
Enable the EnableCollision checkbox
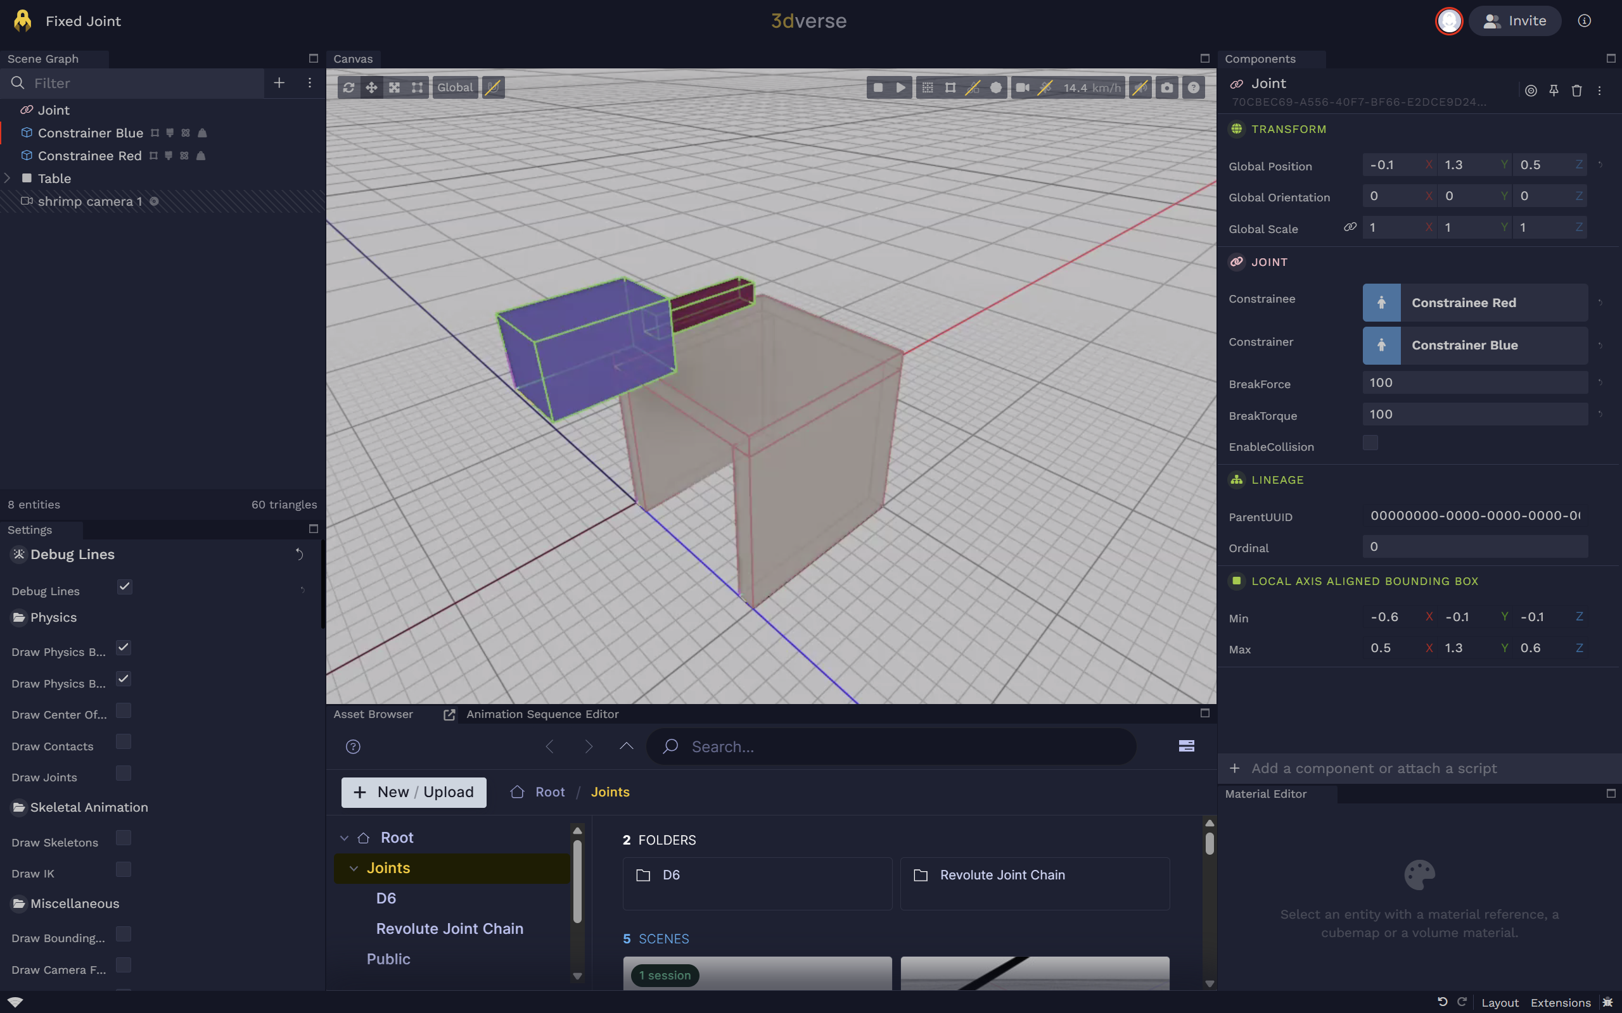(x=1370, y=443)
